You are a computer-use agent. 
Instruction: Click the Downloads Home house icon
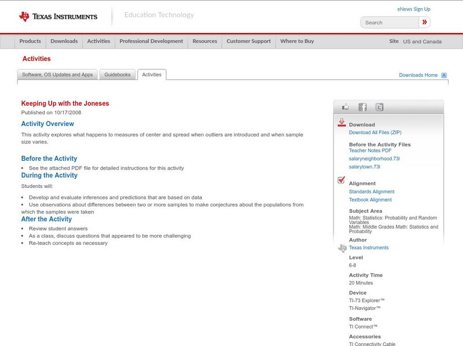point(444,75)
